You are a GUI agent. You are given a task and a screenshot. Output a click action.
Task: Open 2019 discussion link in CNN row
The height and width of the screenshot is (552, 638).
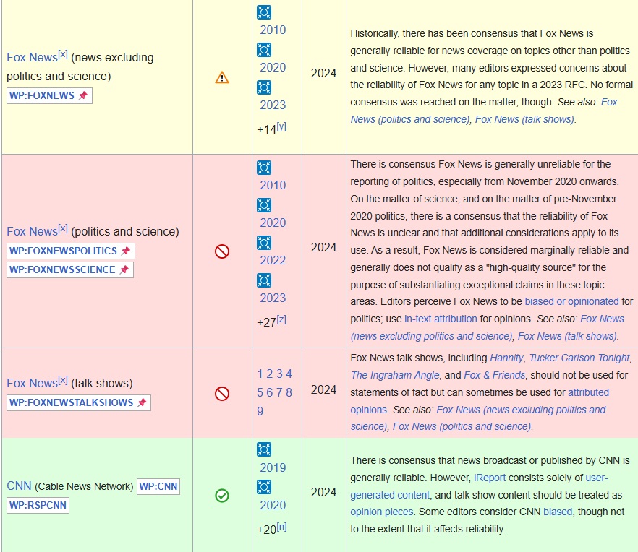273,467
